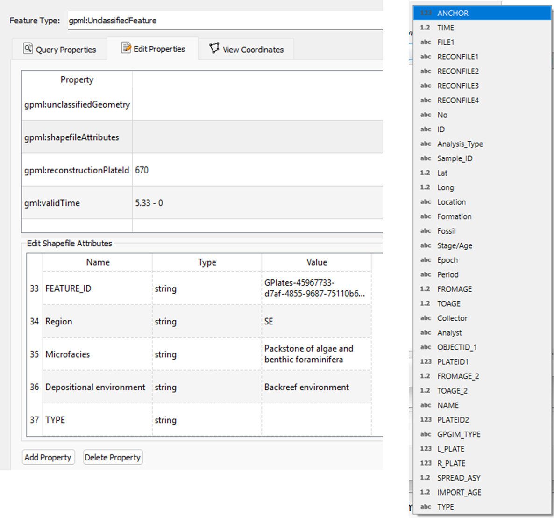Click the Feature Type input field
Viewport: 554px width, 518px height.
224,21
